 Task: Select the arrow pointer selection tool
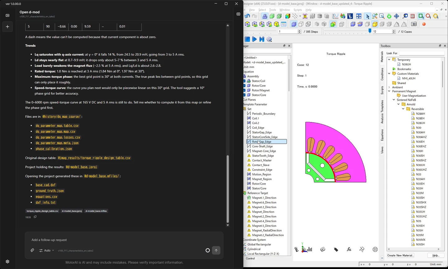coord(367,16)
